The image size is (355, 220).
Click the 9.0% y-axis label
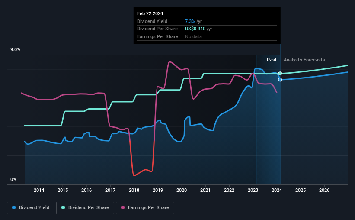click(15, 50)
